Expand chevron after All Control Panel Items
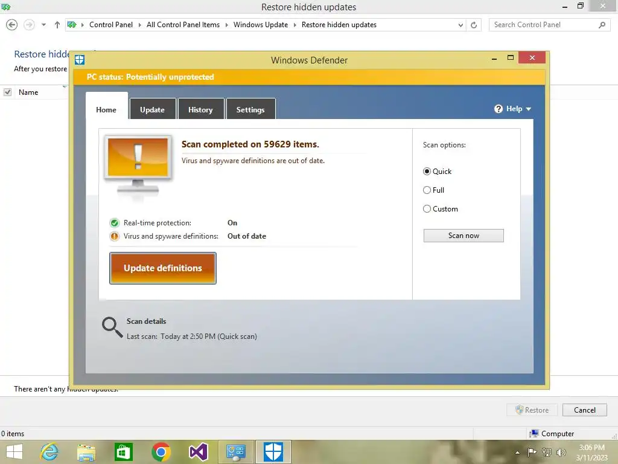Viewport: 618px width, 464px height. click(227, 25)
